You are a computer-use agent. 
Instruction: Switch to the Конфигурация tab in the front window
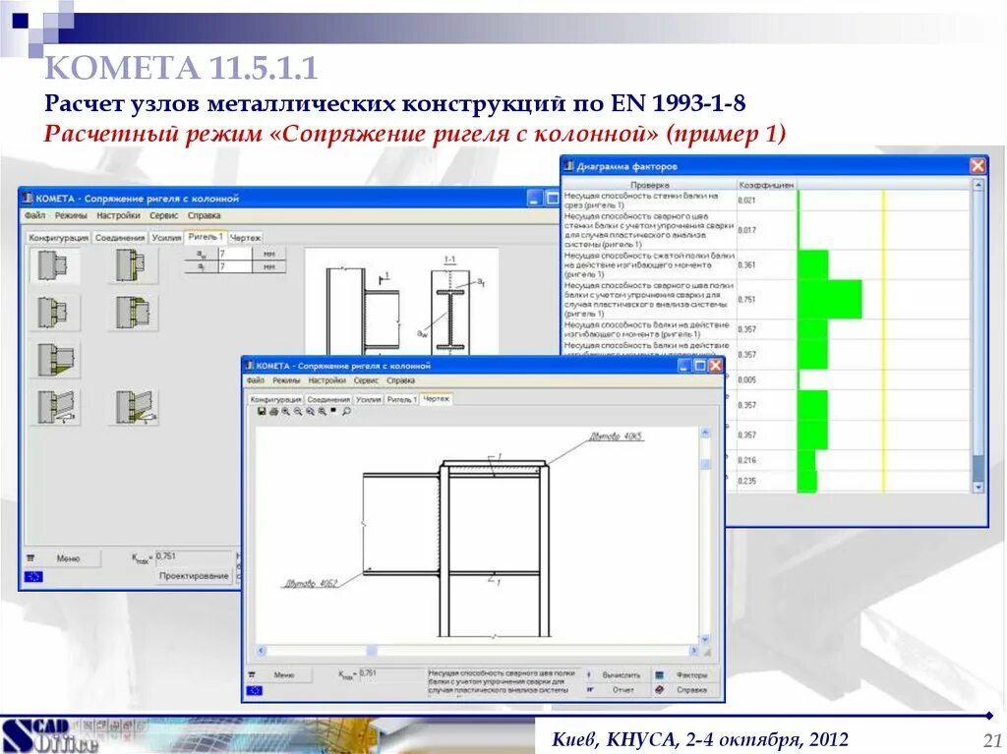(276, 399)
